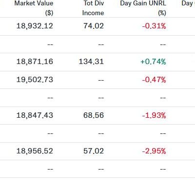Click the partially visible Day column header
The height and width of the screenshot is (193, 195).
188,3
